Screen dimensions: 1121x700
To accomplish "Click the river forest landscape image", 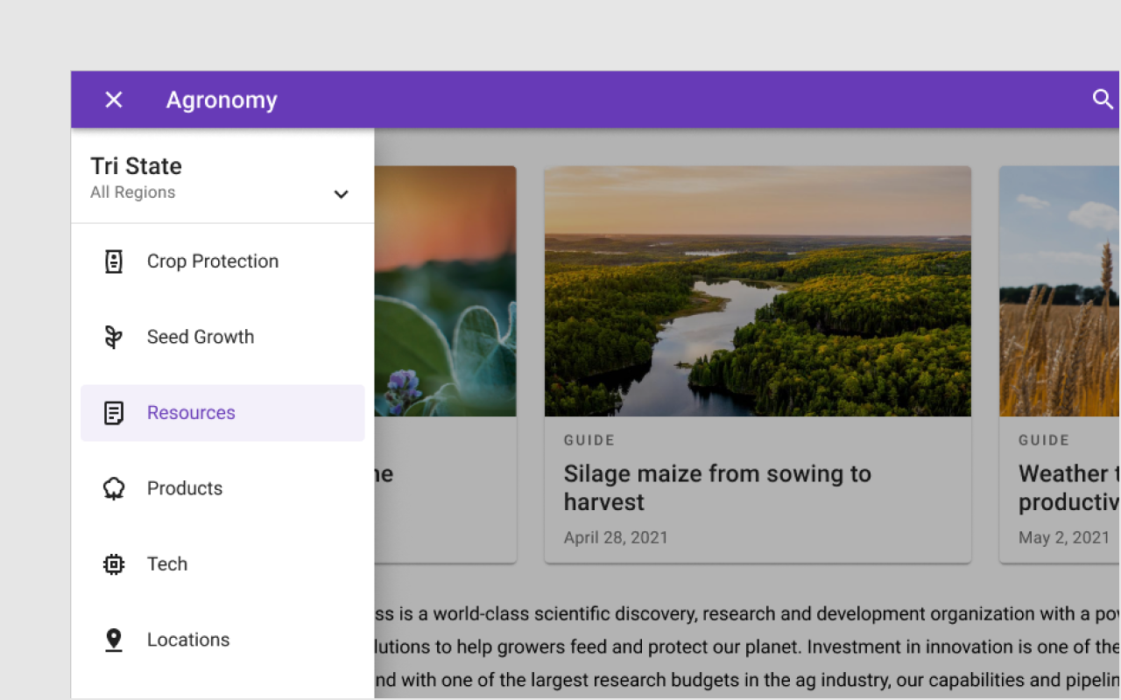I will coord(758,291).
